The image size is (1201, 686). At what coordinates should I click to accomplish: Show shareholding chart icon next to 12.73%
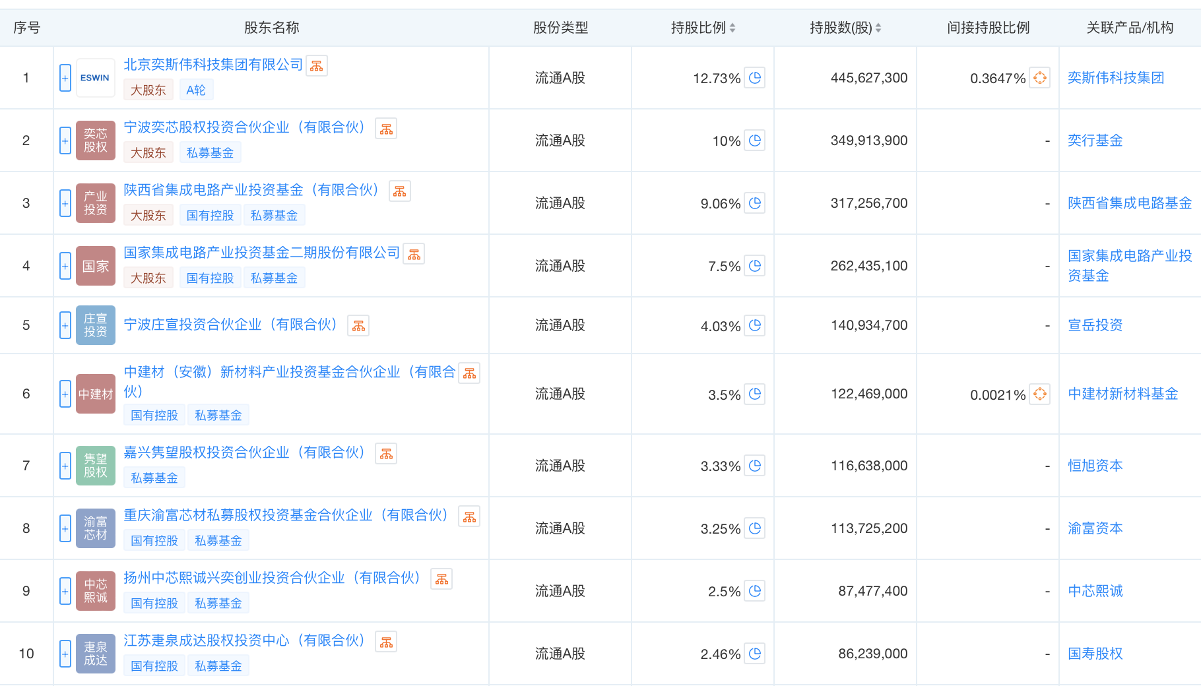pyautogui.click(x=755, y=78)
